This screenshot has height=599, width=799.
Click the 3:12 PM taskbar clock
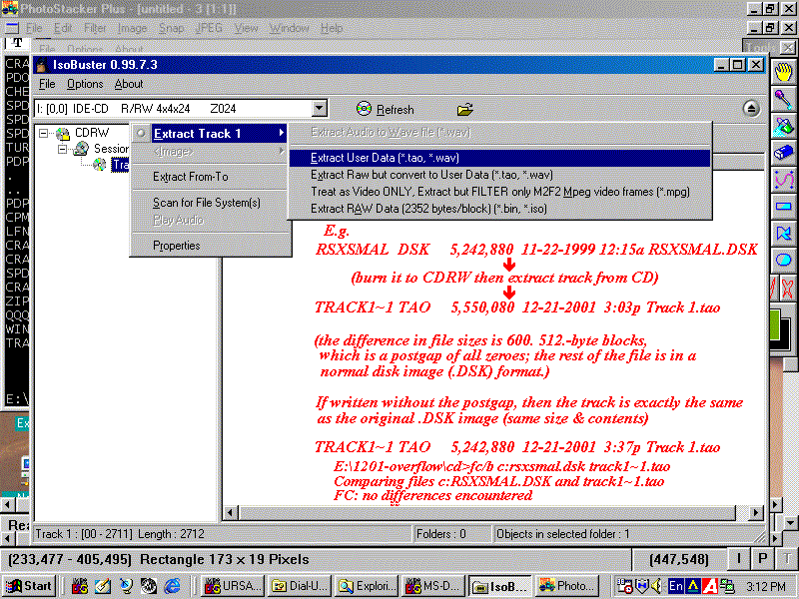(x=766, y=586)
